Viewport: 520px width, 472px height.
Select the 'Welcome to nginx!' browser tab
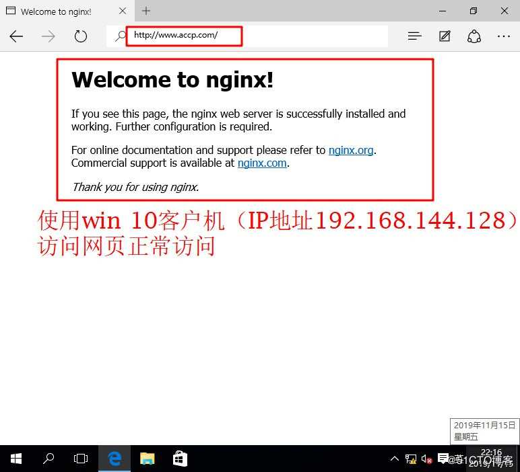[x=67, y=11]
